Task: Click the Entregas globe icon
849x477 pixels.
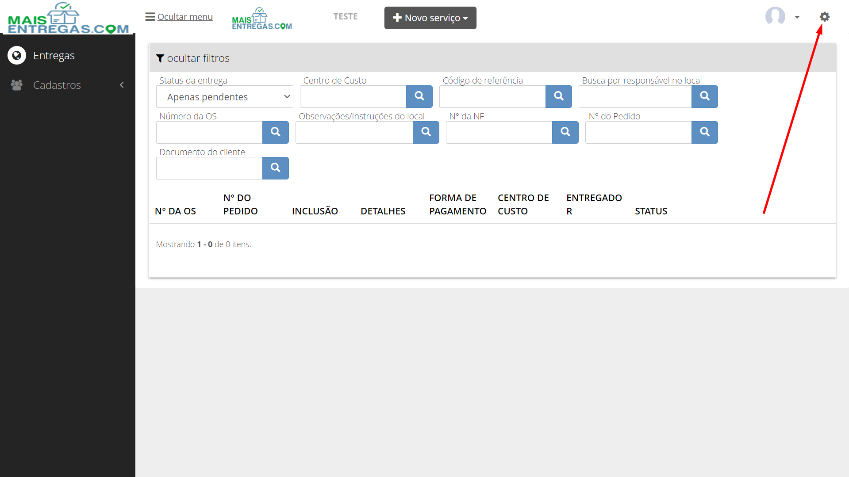Action: tap(17, 55)
